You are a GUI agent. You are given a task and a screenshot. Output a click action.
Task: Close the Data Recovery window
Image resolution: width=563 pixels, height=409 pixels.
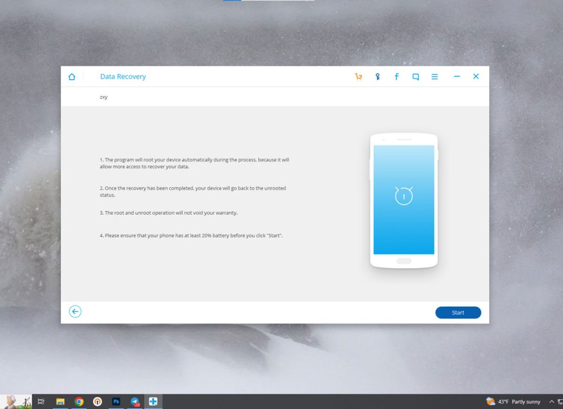pyautogui.click(x=476, y=77)
